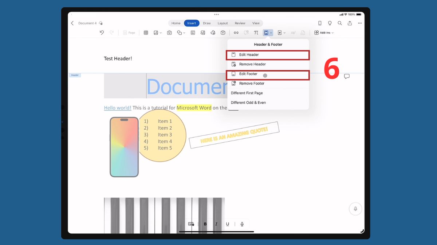Select the Insert tab
Viewport: 437px width, 245px height.
[192, 23]
